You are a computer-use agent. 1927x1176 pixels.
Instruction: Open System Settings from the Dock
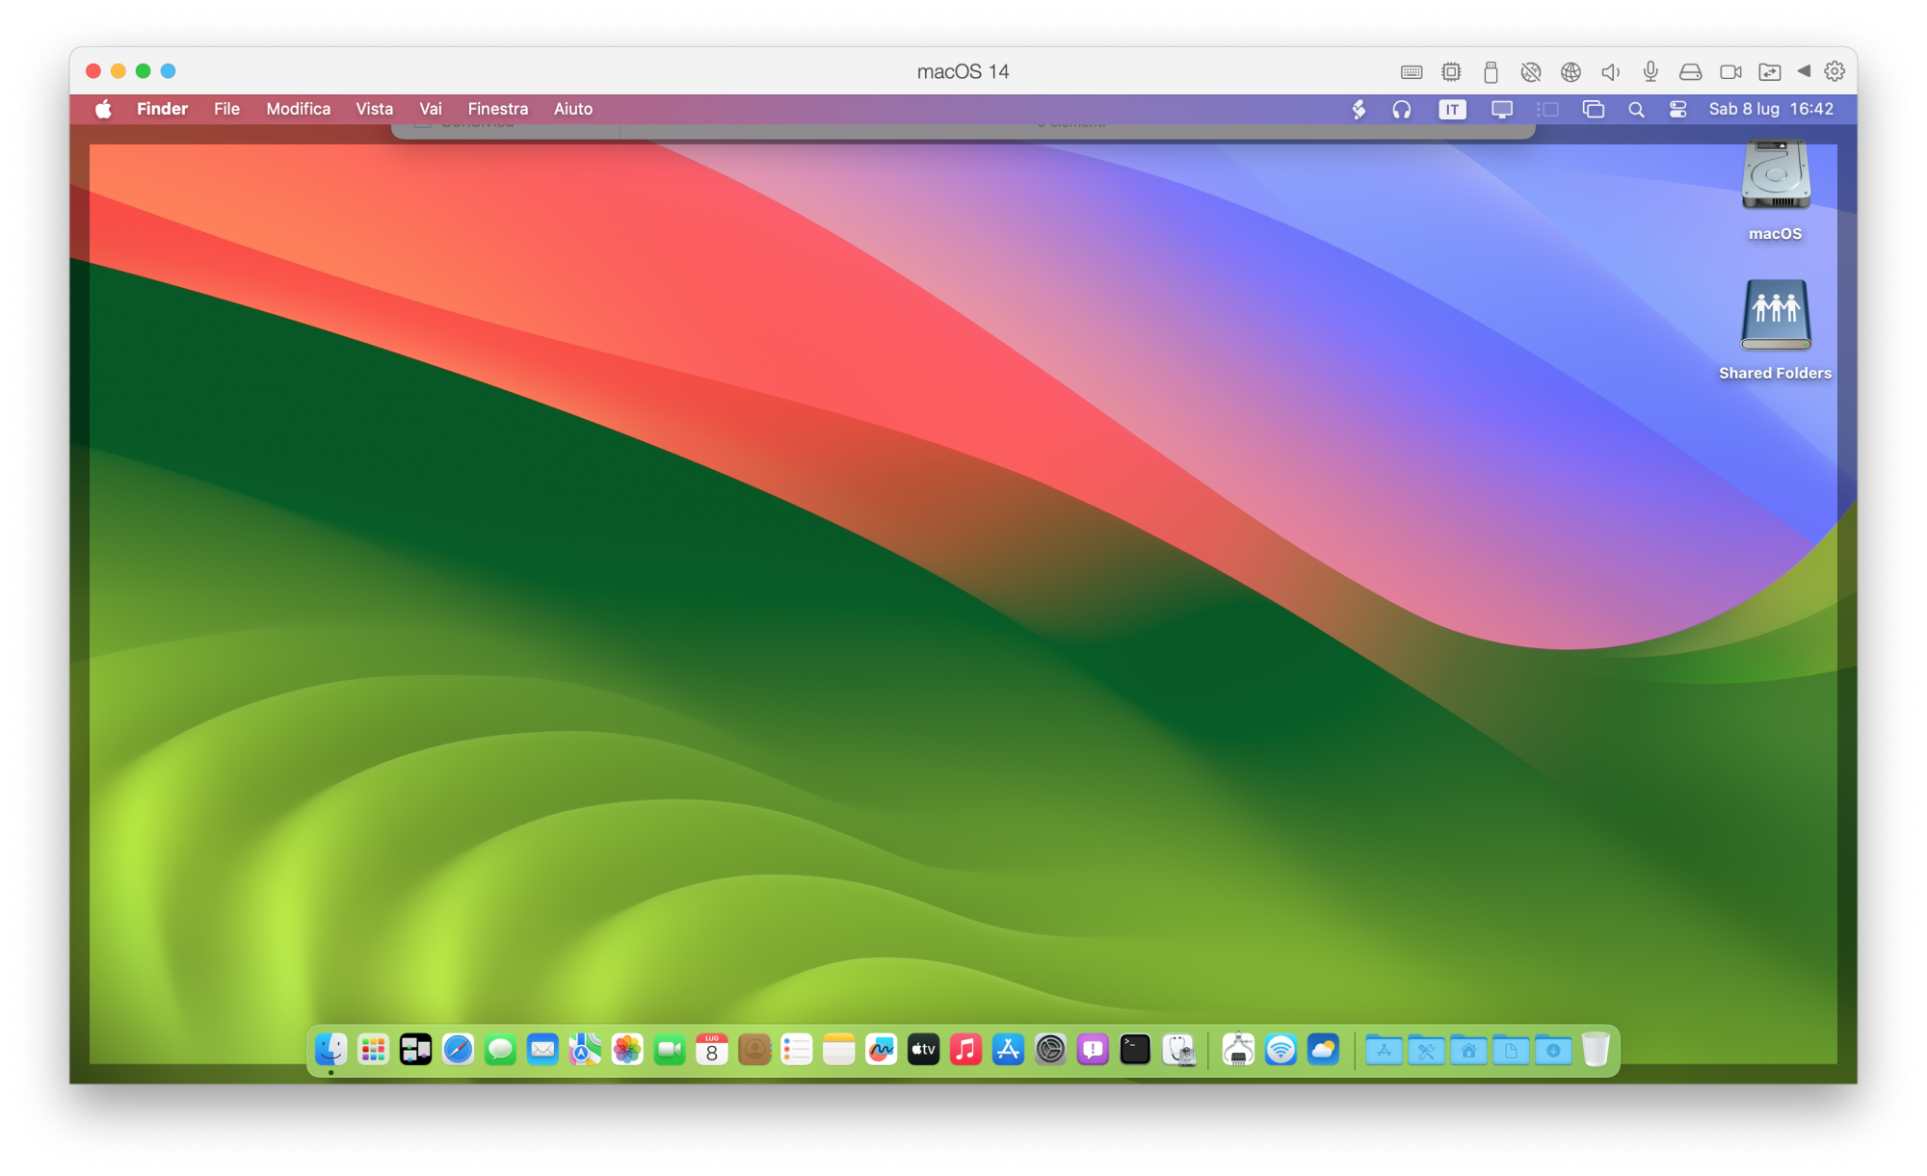coord(1050,1050)
